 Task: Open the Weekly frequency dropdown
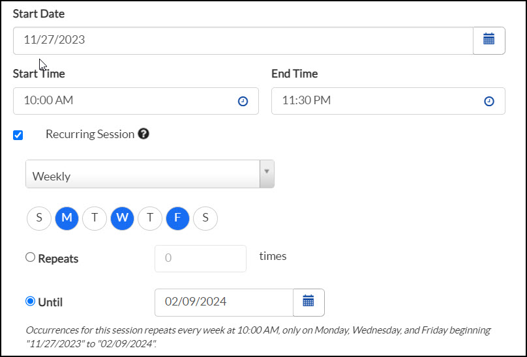point(150,174)
